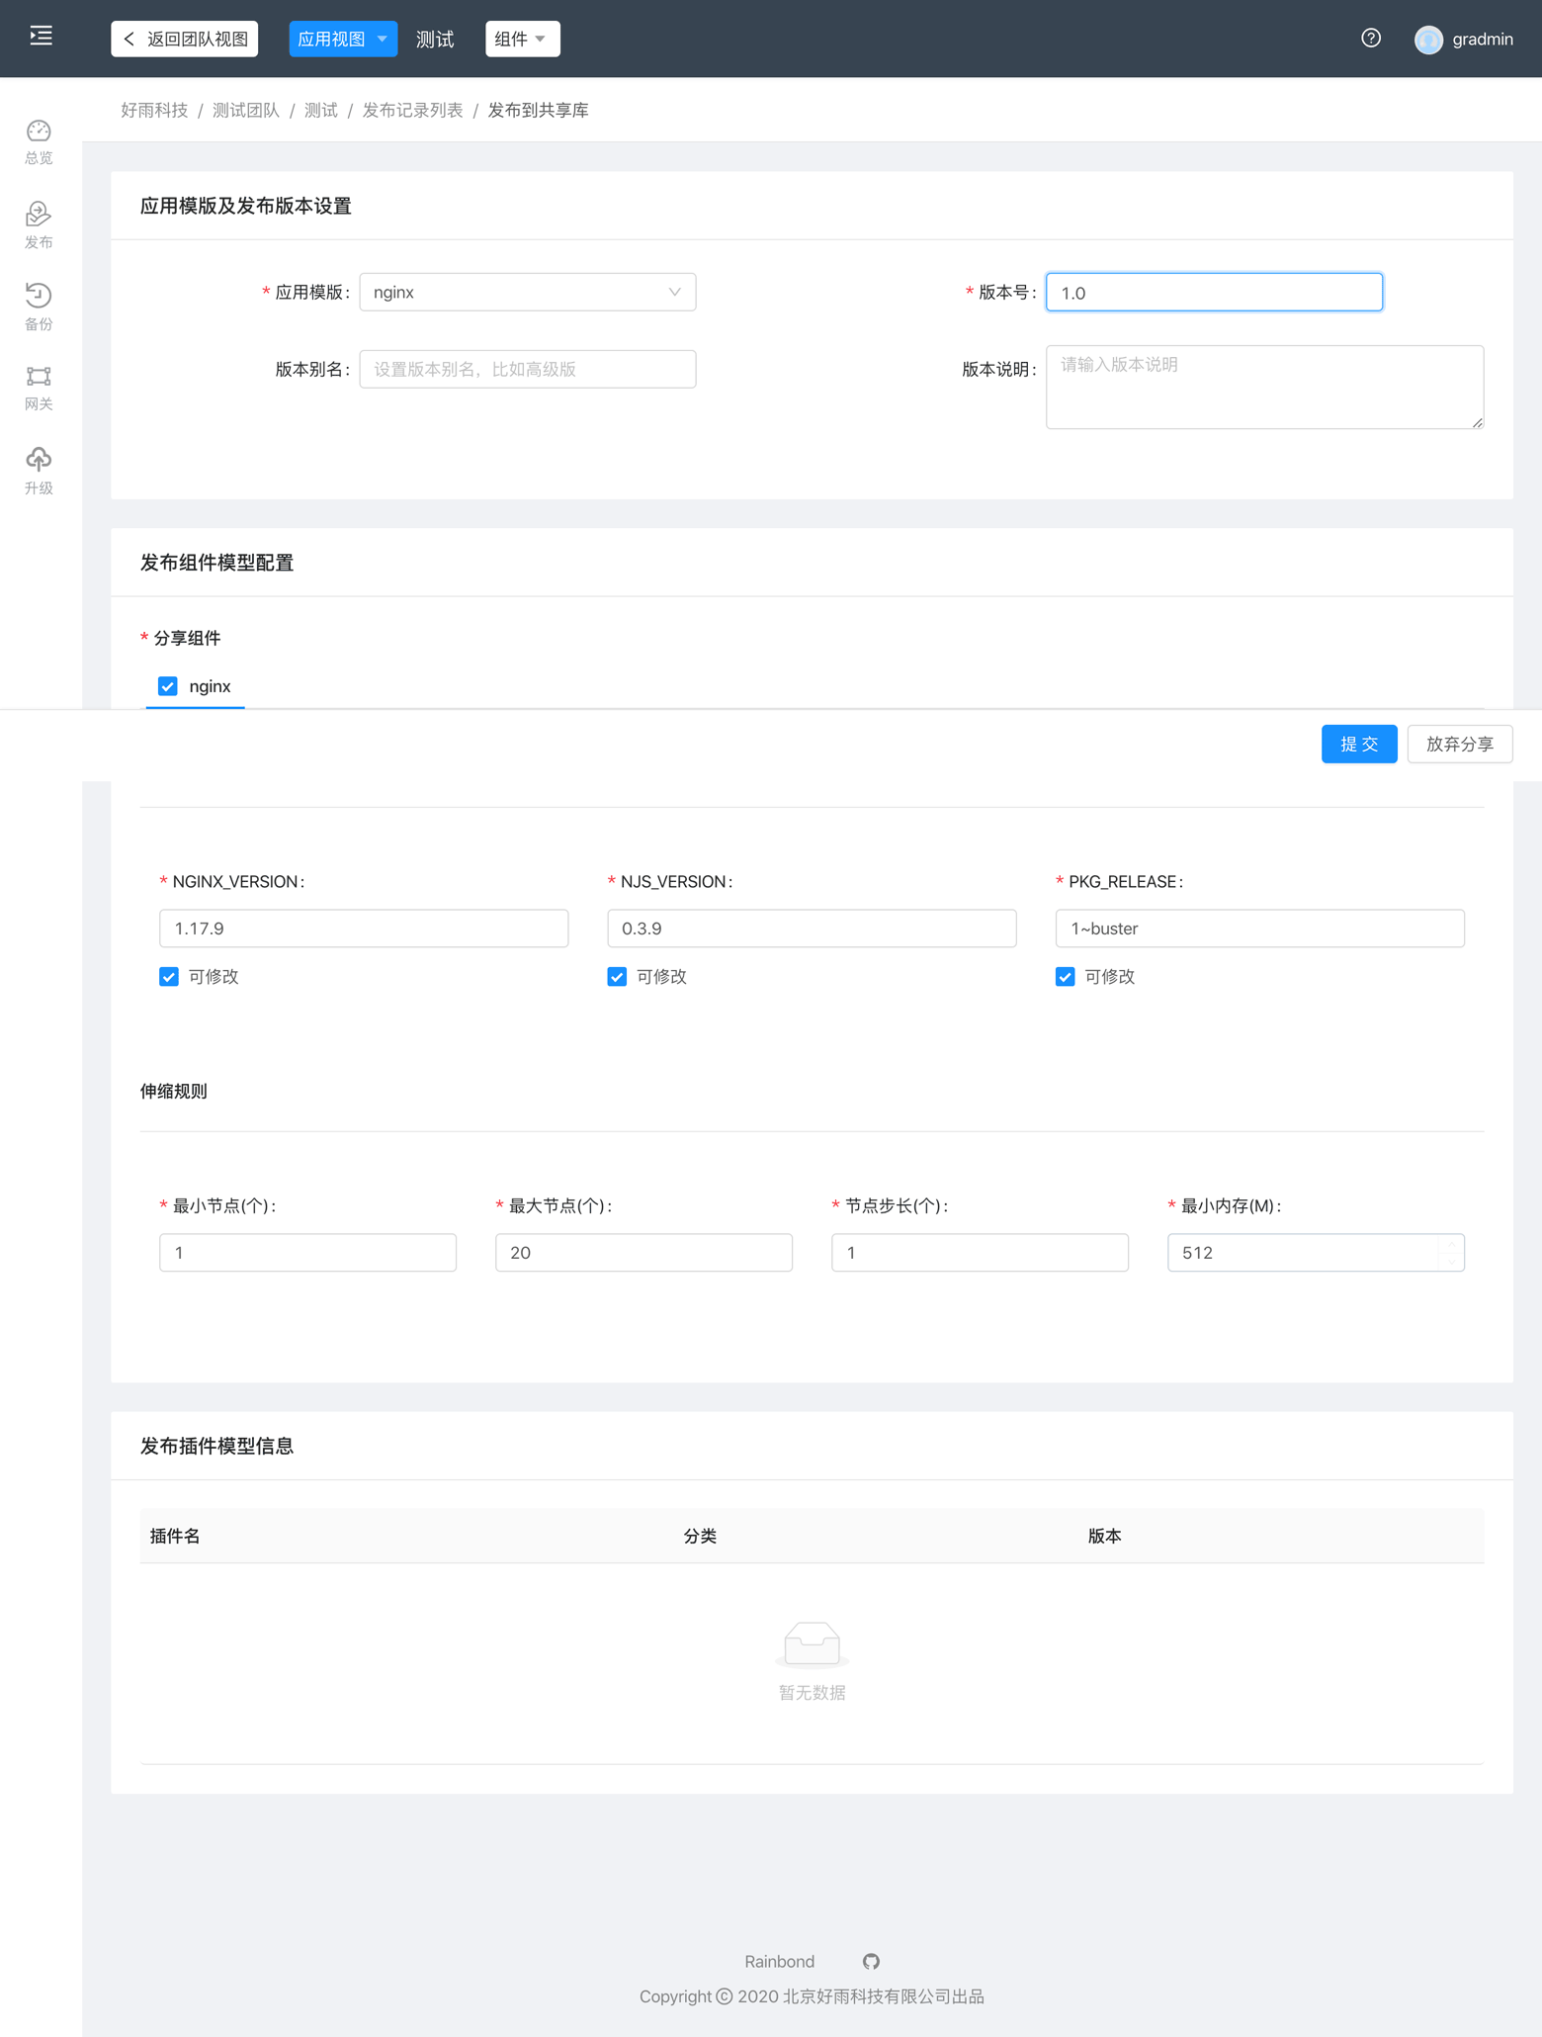Image resolution: width=1542 pixels, height=2037 pixels.
Task: Go to 测试团队 breadcrumb
Action: point(246,110)
